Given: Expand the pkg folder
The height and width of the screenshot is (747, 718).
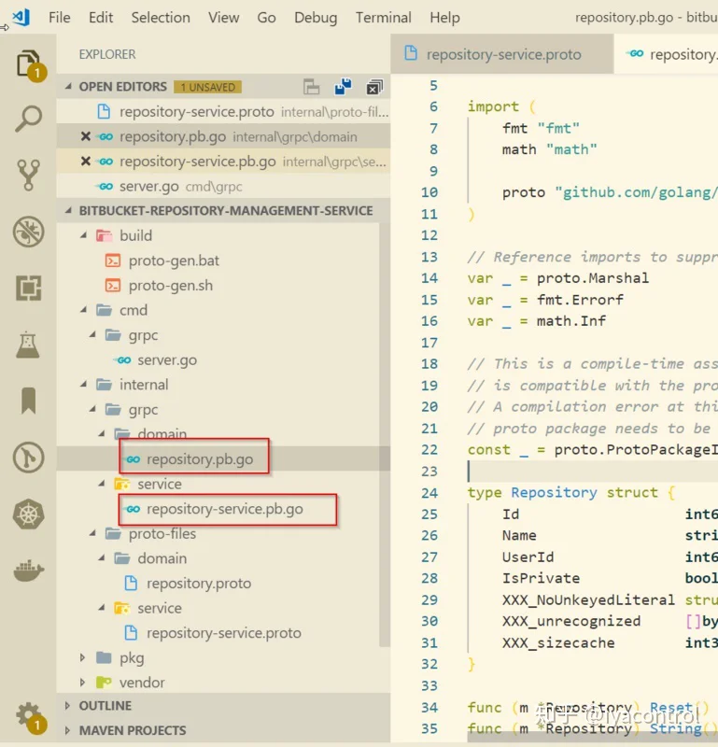Looking at the screenshot, I should pyautogui.click(x=83, y=658).
